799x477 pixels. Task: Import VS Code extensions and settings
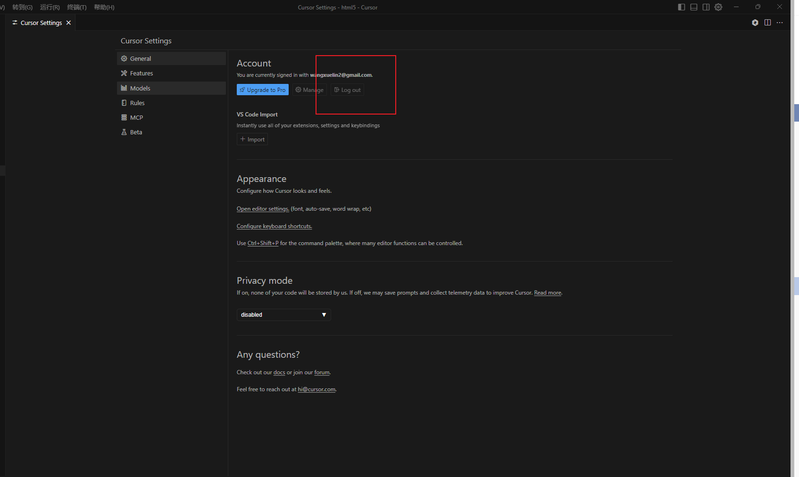(252, 139)
